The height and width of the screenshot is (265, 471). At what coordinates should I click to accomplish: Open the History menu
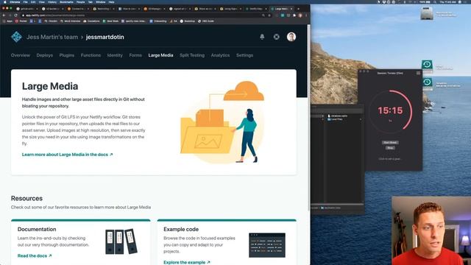pyautogui.click(x=52, y=1)
